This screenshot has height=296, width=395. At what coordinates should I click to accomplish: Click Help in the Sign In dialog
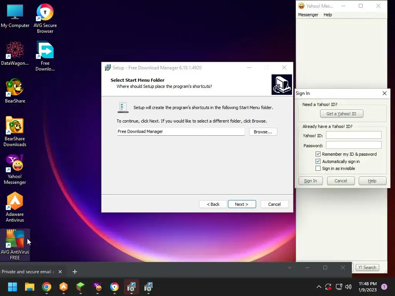pyautogui.click(x=372, y=181)
